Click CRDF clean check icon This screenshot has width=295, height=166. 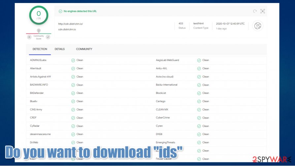(x=73, y=118)
